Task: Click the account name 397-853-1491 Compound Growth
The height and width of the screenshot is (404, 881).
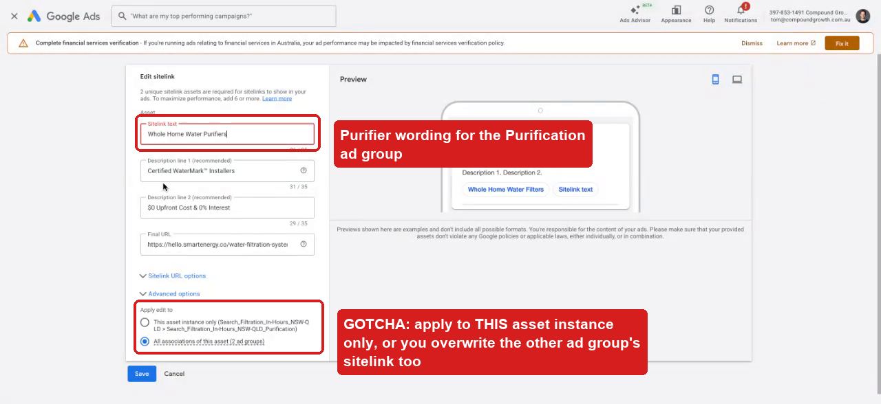Action: 809,12
